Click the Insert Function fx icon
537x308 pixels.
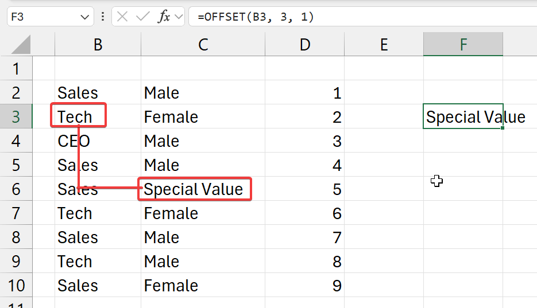point(164,17)
